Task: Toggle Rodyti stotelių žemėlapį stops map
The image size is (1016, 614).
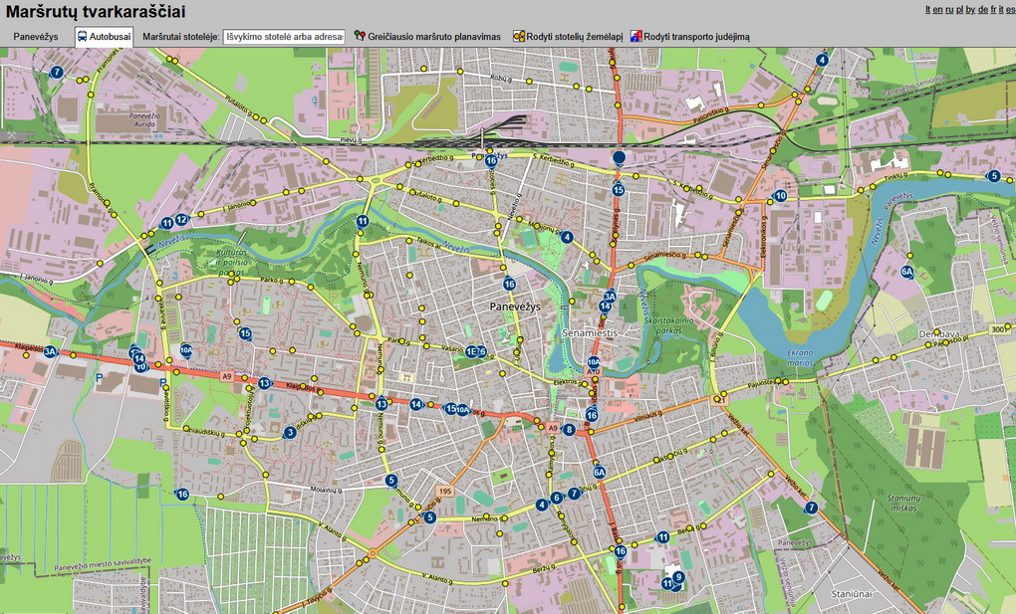Action: (x=574, y=37)
